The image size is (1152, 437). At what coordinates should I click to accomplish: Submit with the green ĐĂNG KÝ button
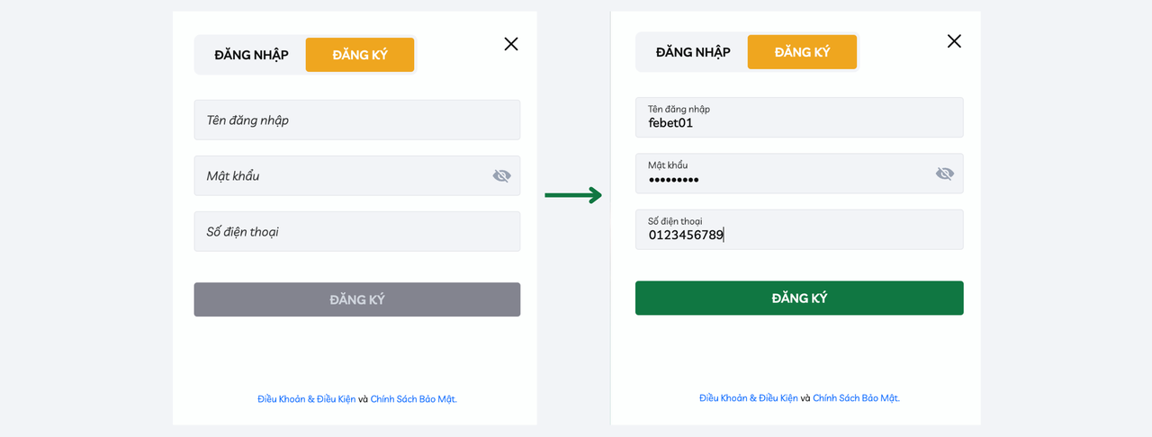click(798, 299)
